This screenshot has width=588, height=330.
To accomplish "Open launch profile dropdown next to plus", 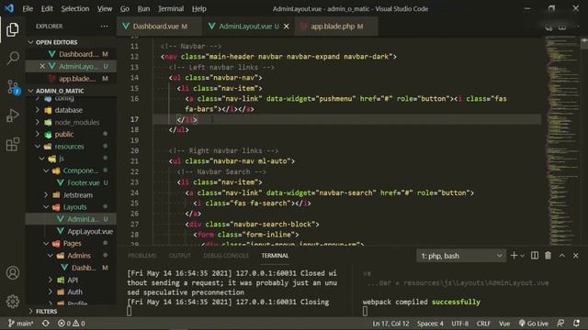I will [x=523, y=256].
